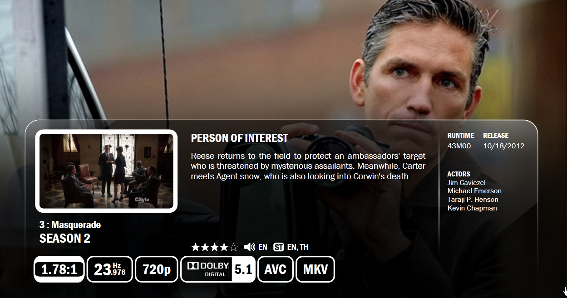Viewport: 567px width, 298px height.
Task: Select actor Michael Emerson
Action: (x=474, y=191)
